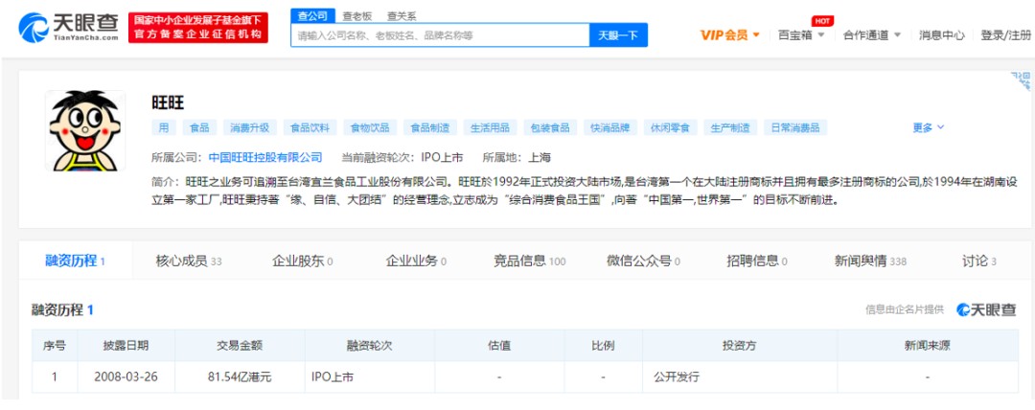Open the 消息中心 link
The height and width of the screenshot is (410, 1035).
(x=941, y=35)
